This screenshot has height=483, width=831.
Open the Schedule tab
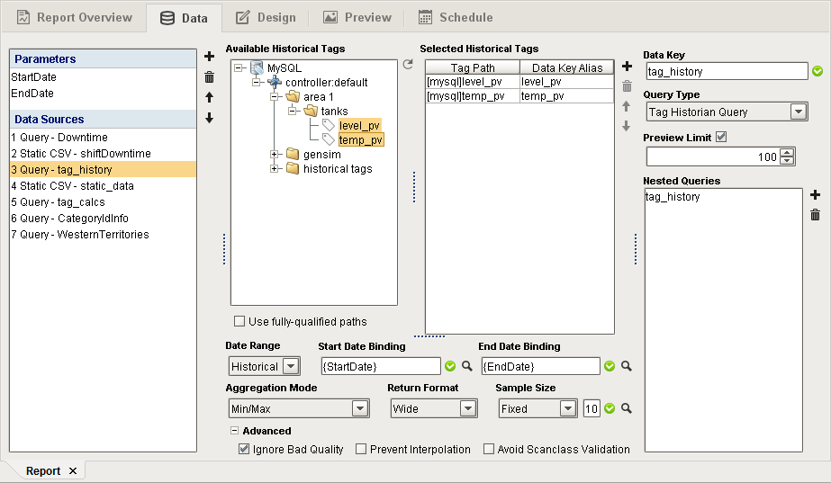tap(456, 17)
